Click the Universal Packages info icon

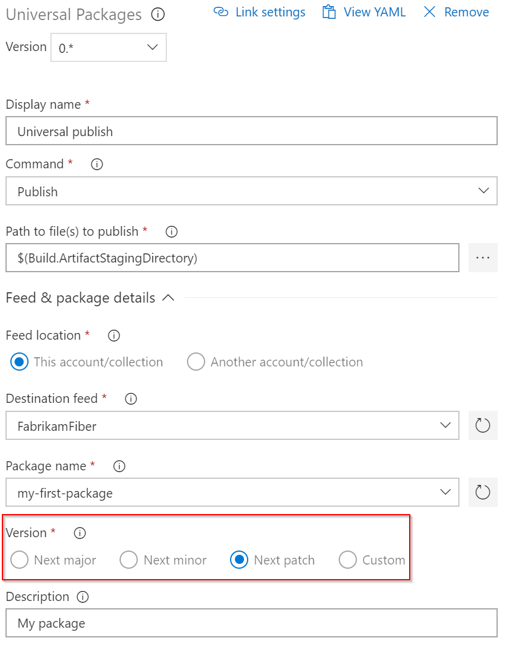pos(158,15)
